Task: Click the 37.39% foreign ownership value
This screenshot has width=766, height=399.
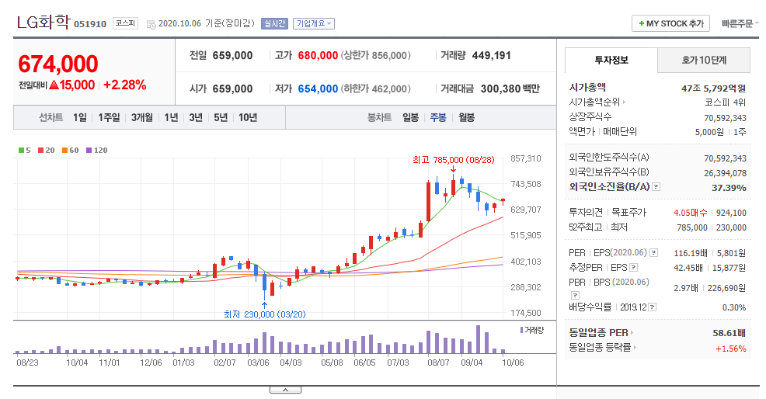Action: 729,188
